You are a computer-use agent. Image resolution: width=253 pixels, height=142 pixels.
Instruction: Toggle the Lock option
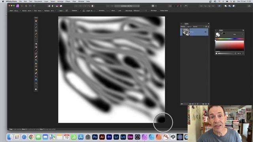(x=120, y=11)
